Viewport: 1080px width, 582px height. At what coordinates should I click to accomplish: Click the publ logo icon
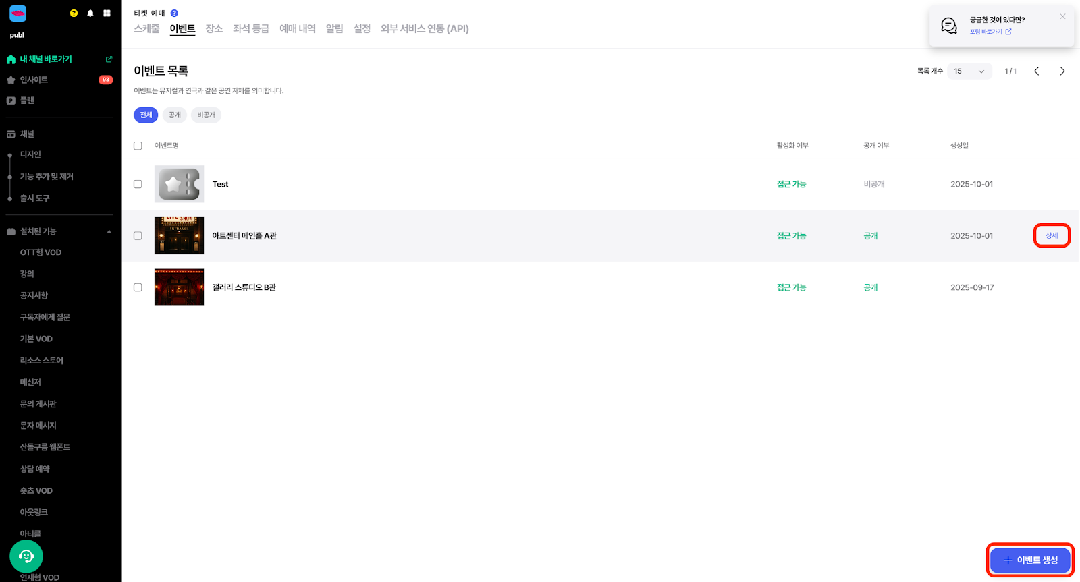(x=18, y=13)
